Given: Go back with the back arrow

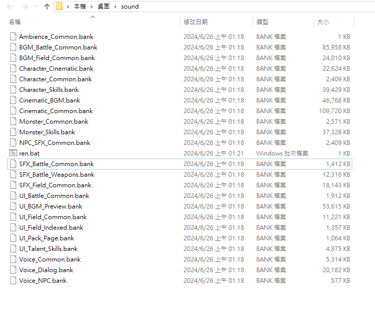Looking at the screenshot, I should point(10,7).
